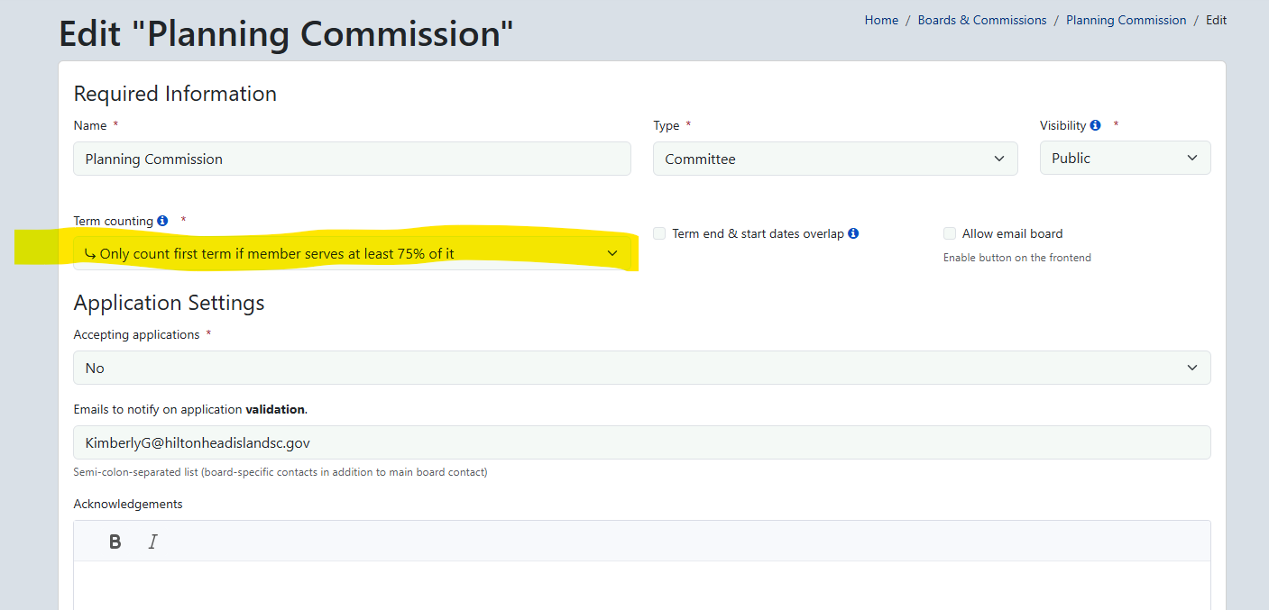The image size is (1269, 610).
Task: Click the Visibility info icon
Action: [1095, 125]
